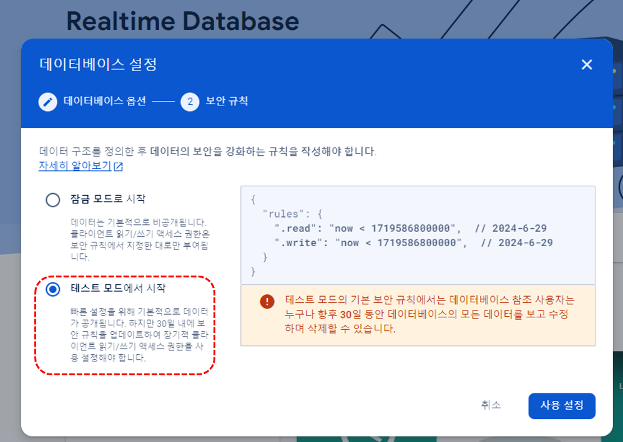Image resolution: width=623 pixels, height=442 pixels.
Task: Click the red warning exclamation icon
Action: point(267,302)
